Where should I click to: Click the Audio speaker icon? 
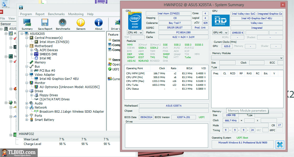[31, 103]
